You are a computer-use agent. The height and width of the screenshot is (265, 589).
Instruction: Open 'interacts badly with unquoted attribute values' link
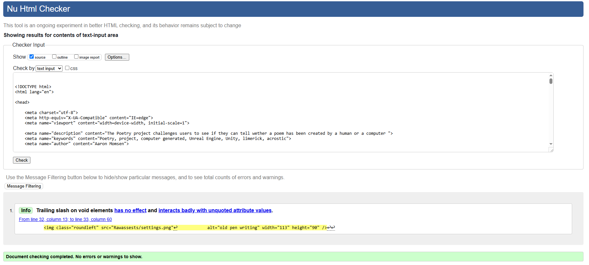tap(215, 211)
